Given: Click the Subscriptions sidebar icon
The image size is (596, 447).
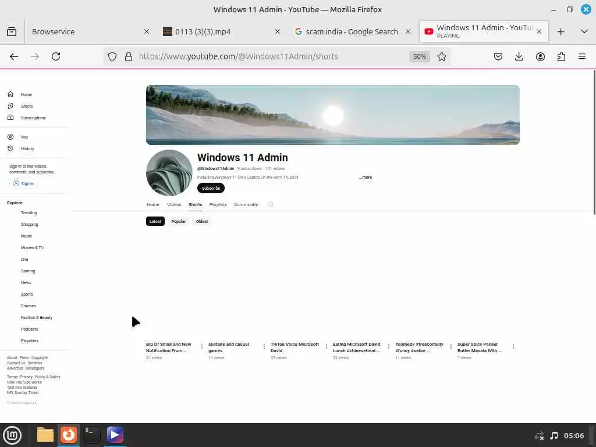Looking at the screenshot, I should tap(10, 118).
